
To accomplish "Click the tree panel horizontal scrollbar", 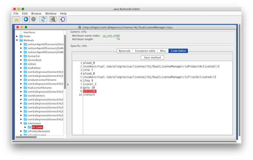I will (26, 137).
